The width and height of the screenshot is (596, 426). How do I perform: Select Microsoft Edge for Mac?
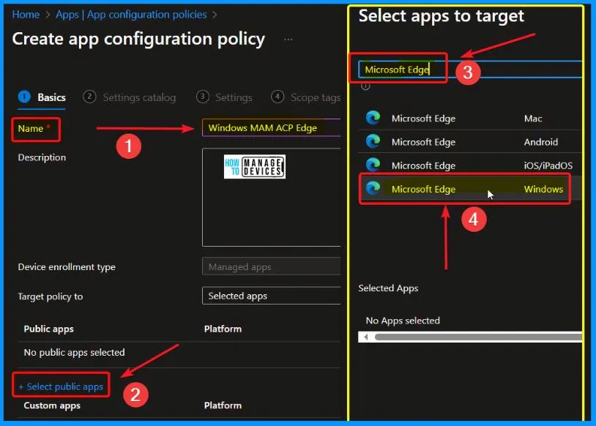[470, 118]
